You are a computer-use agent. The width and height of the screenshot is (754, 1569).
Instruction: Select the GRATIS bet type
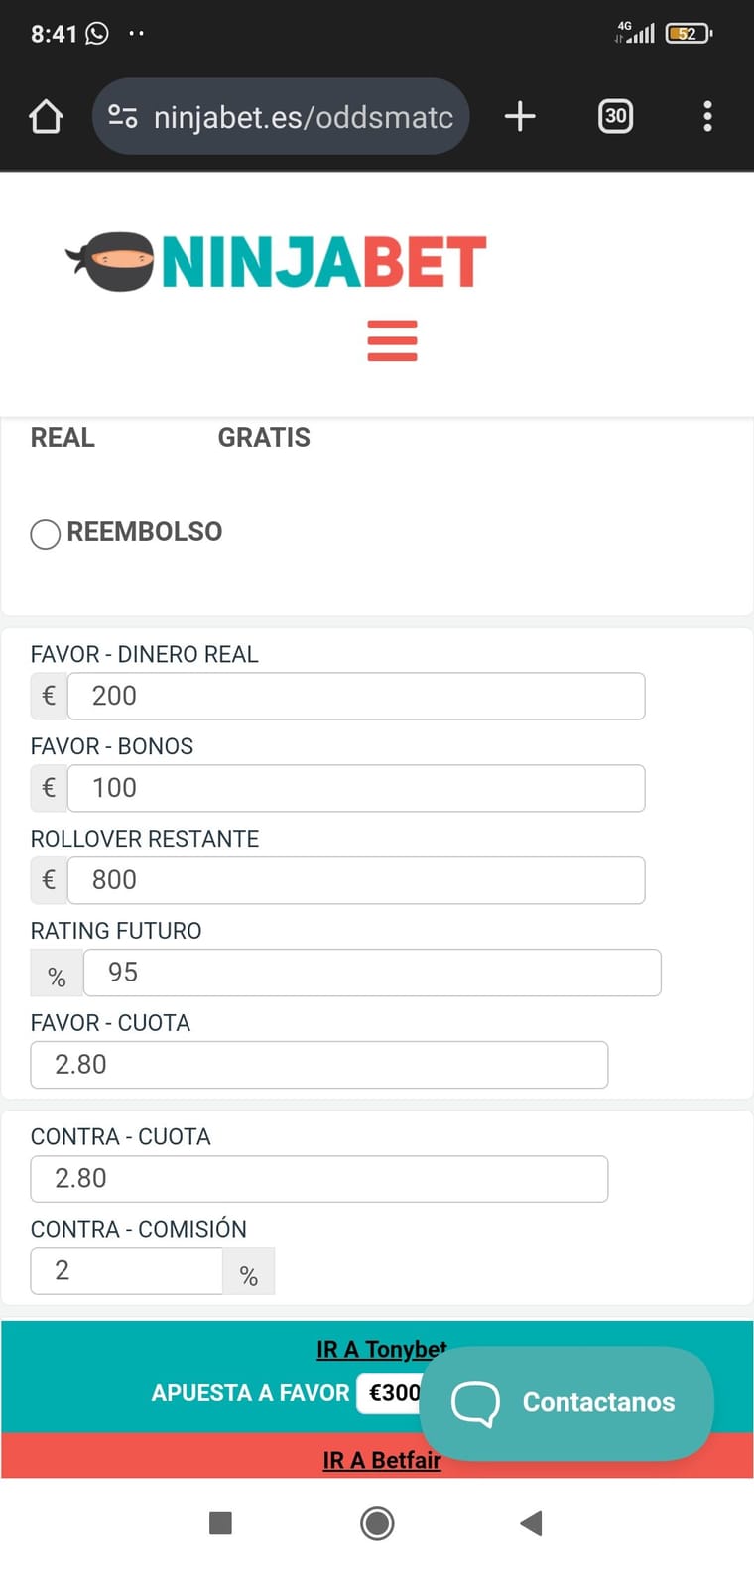click(264, 438)
